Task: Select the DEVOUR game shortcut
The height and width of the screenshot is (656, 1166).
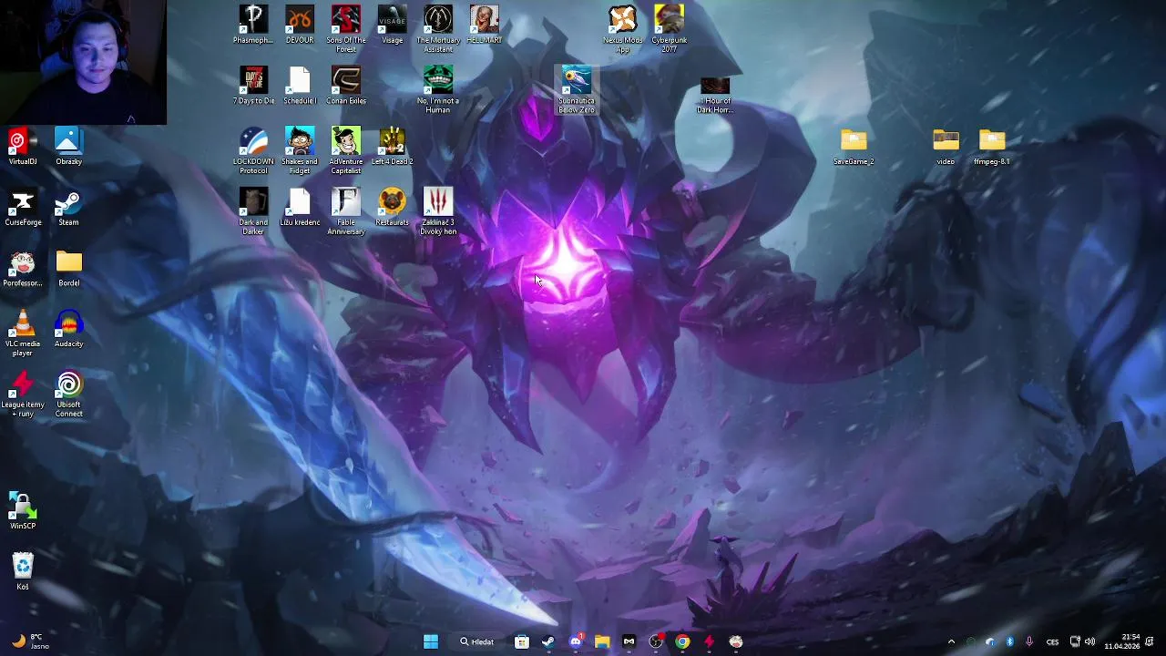Action: click(x=300, y=25)
